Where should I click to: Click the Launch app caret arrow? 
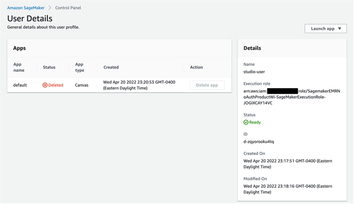coord(340,29)
